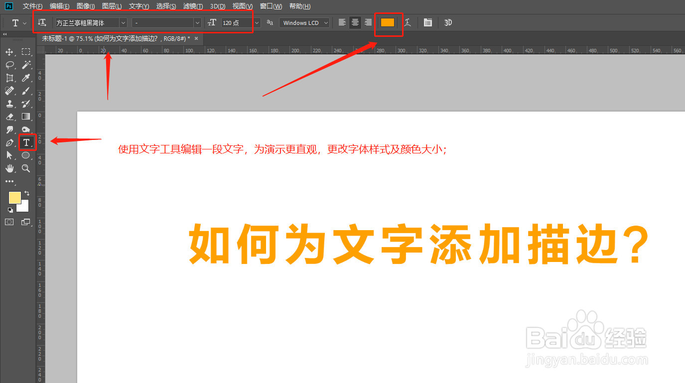The image size is (685, 383).
Task: Open the Create Warped Text dialog
Action: coord(408,22)
